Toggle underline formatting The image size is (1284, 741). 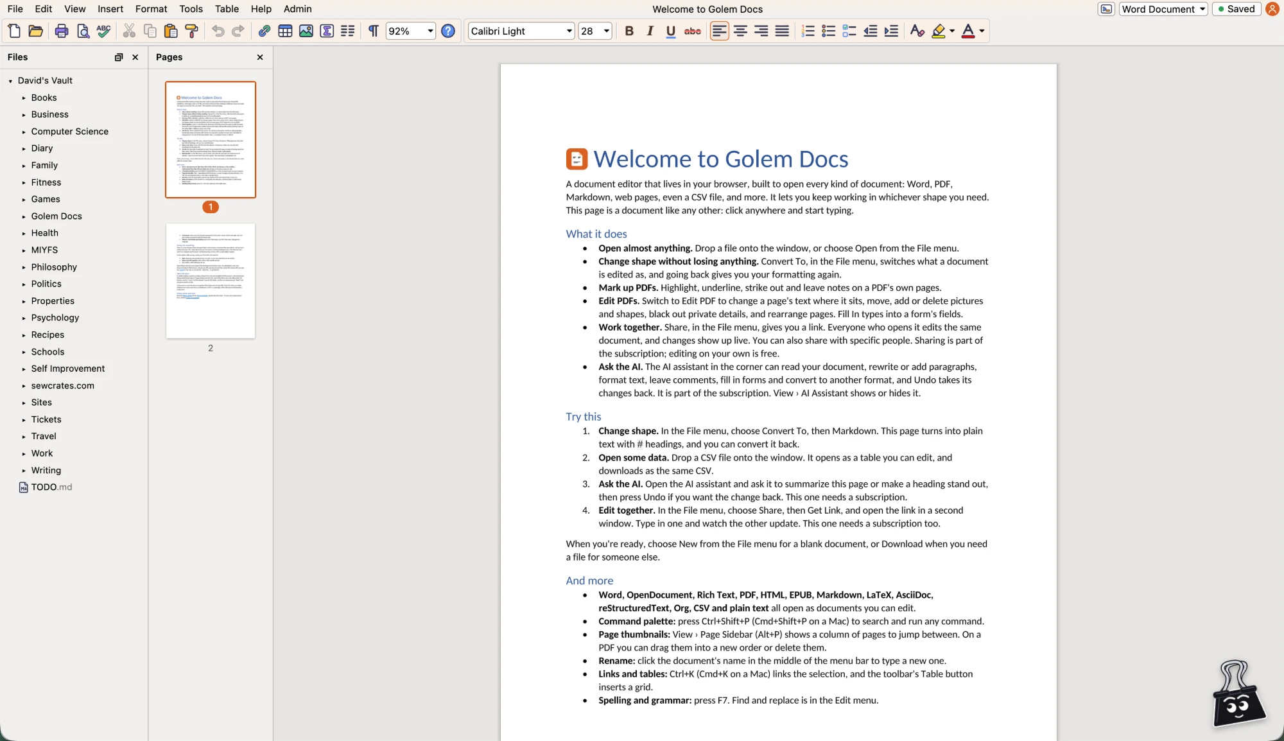[671, 31]
